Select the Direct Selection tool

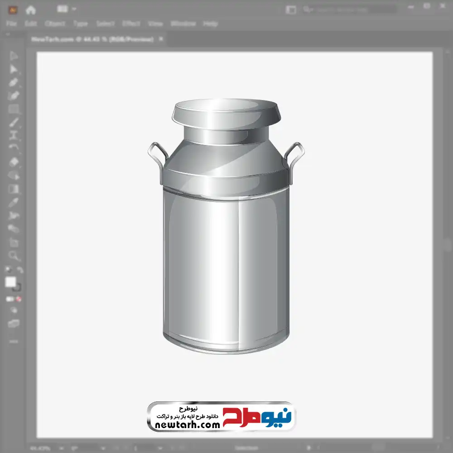coord(14,69)
